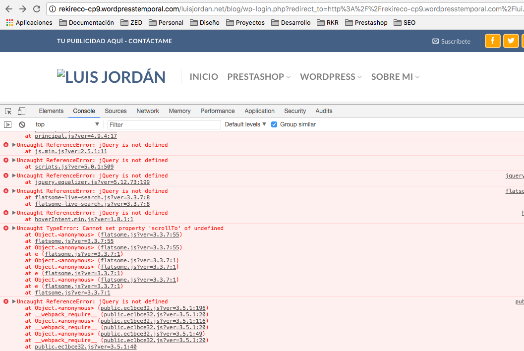Expand the SOBRE MI navigation menu
Viewport: 524px width, 351px height.
tap(395, 76)
